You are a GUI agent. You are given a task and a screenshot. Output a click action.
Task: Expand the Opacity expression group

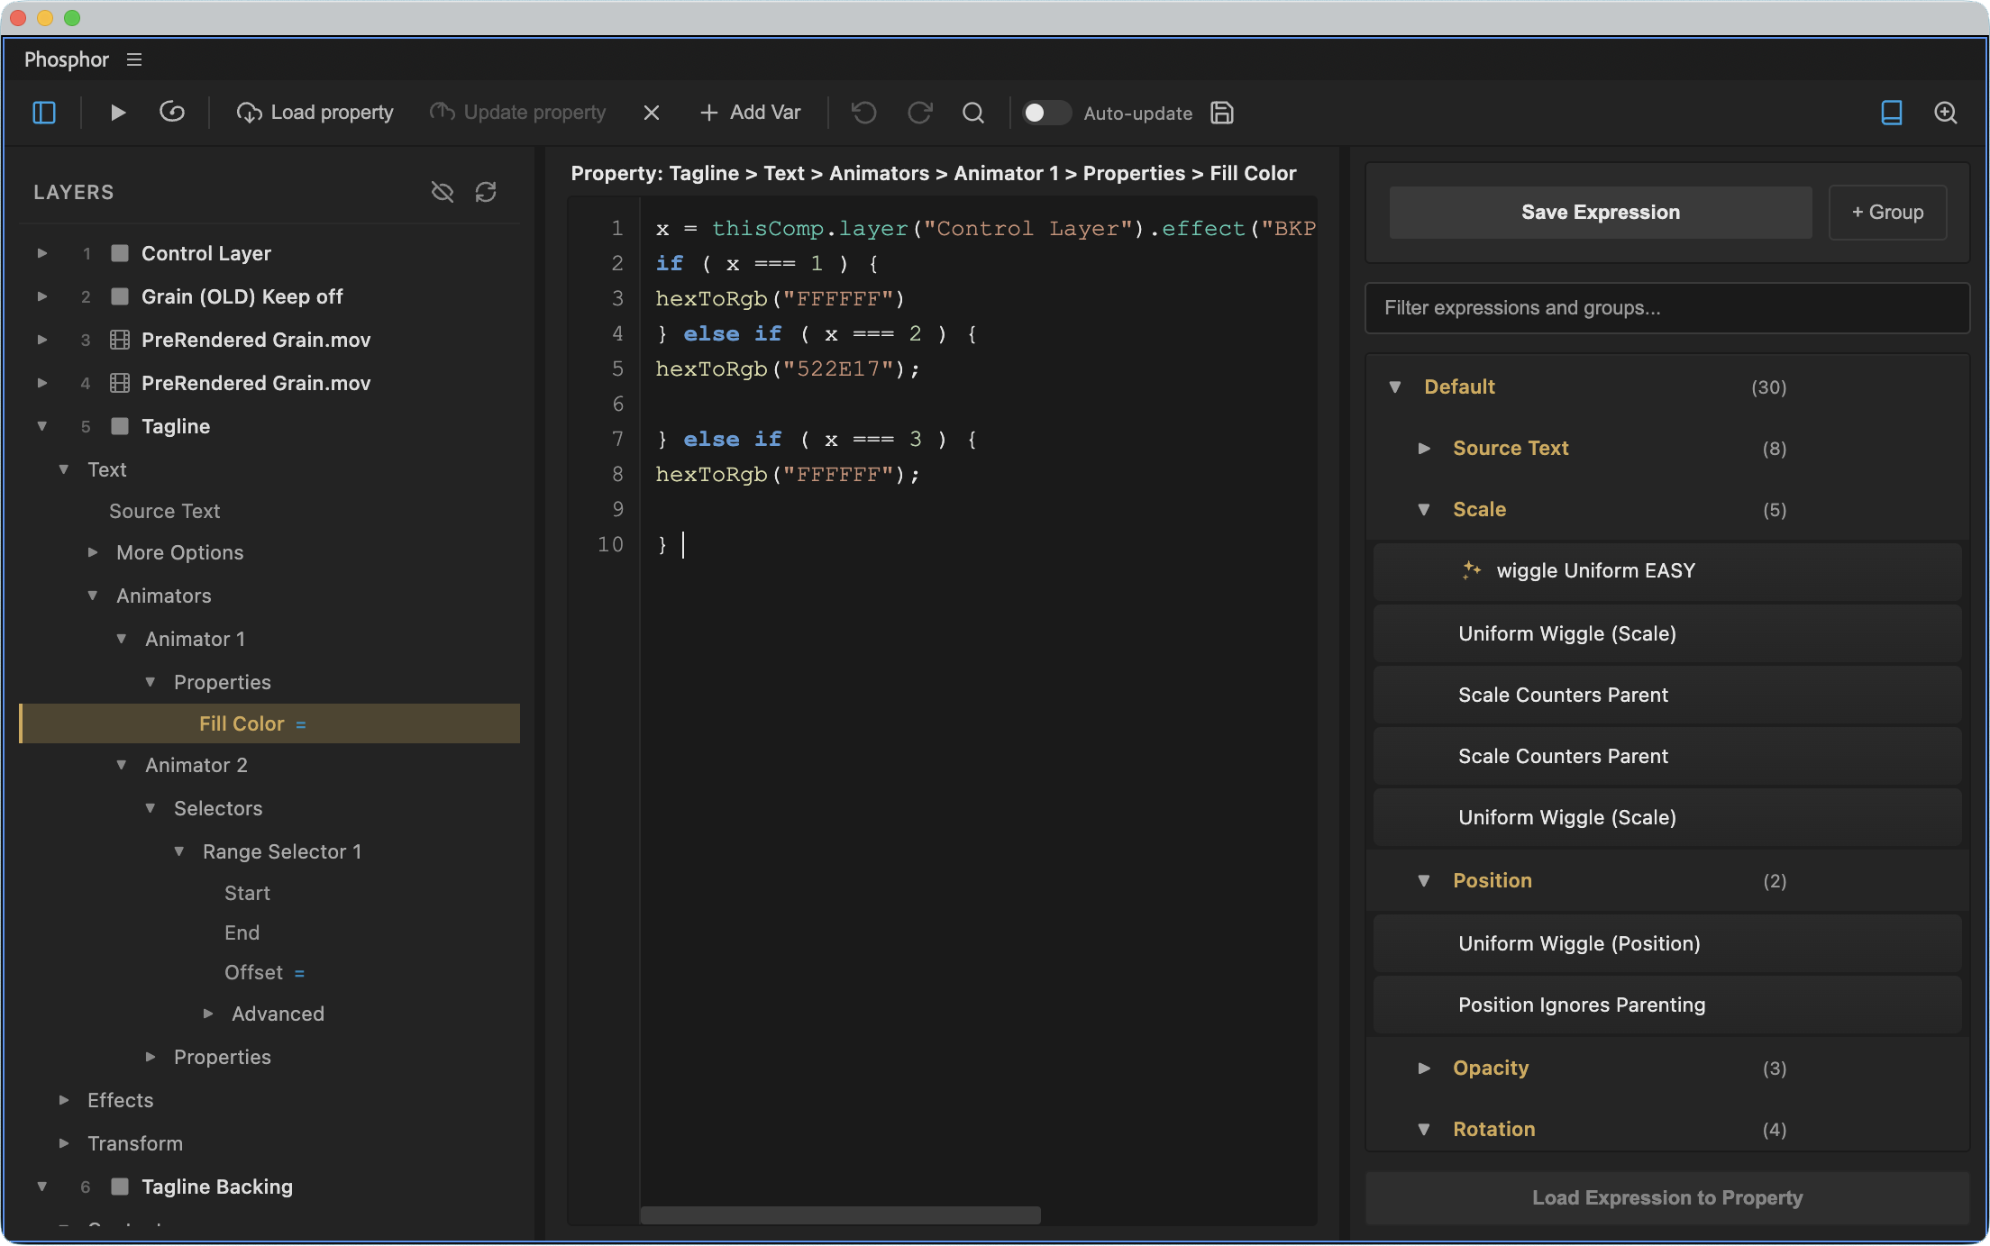[x=1424, y=1068]
